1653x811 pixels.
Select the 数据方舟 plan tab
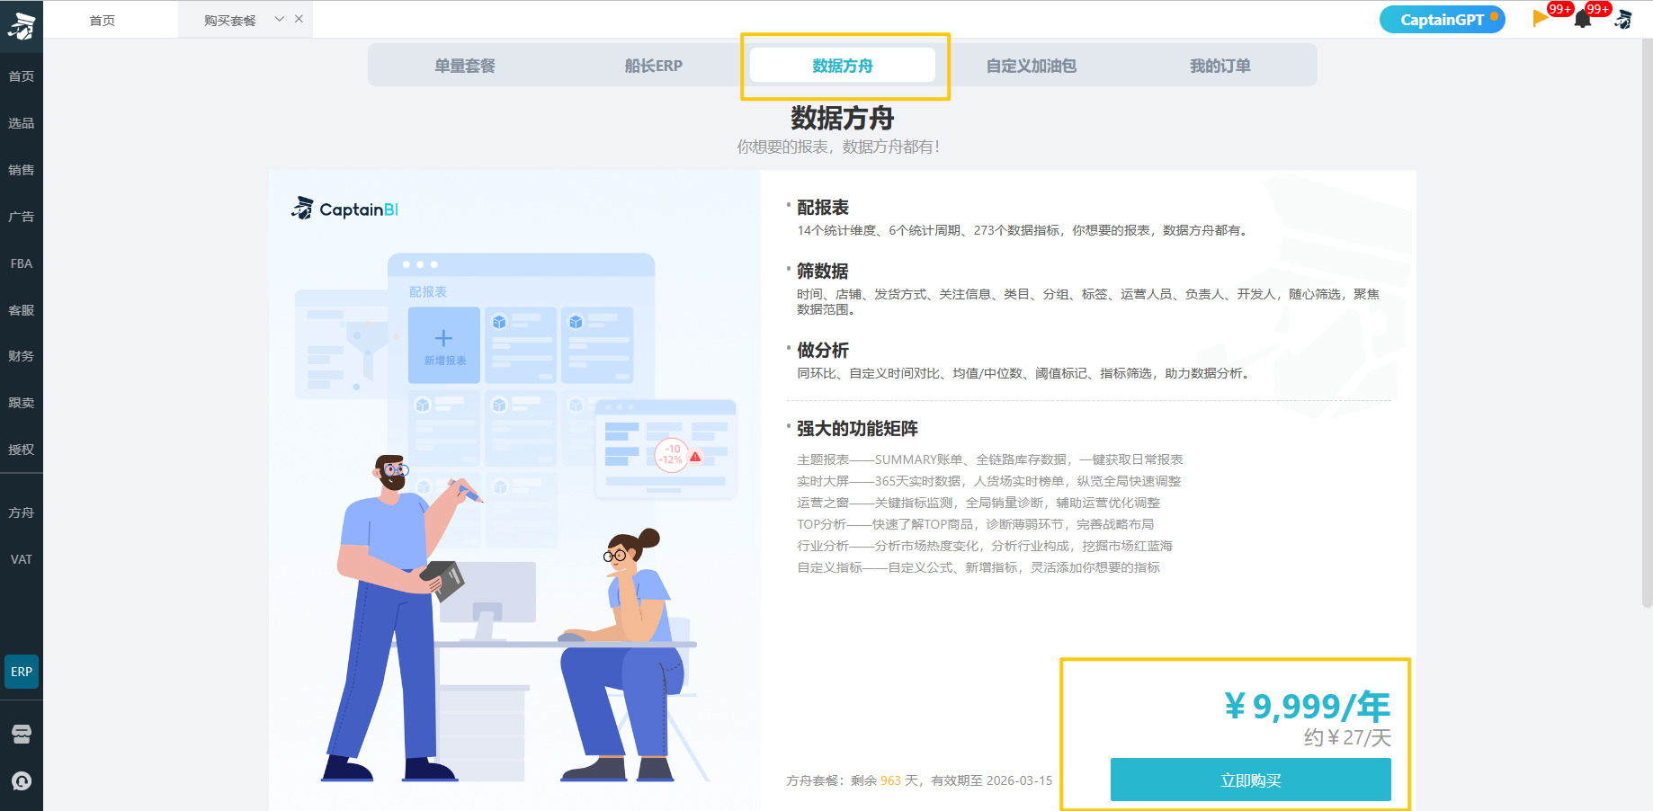coord(843,66)
